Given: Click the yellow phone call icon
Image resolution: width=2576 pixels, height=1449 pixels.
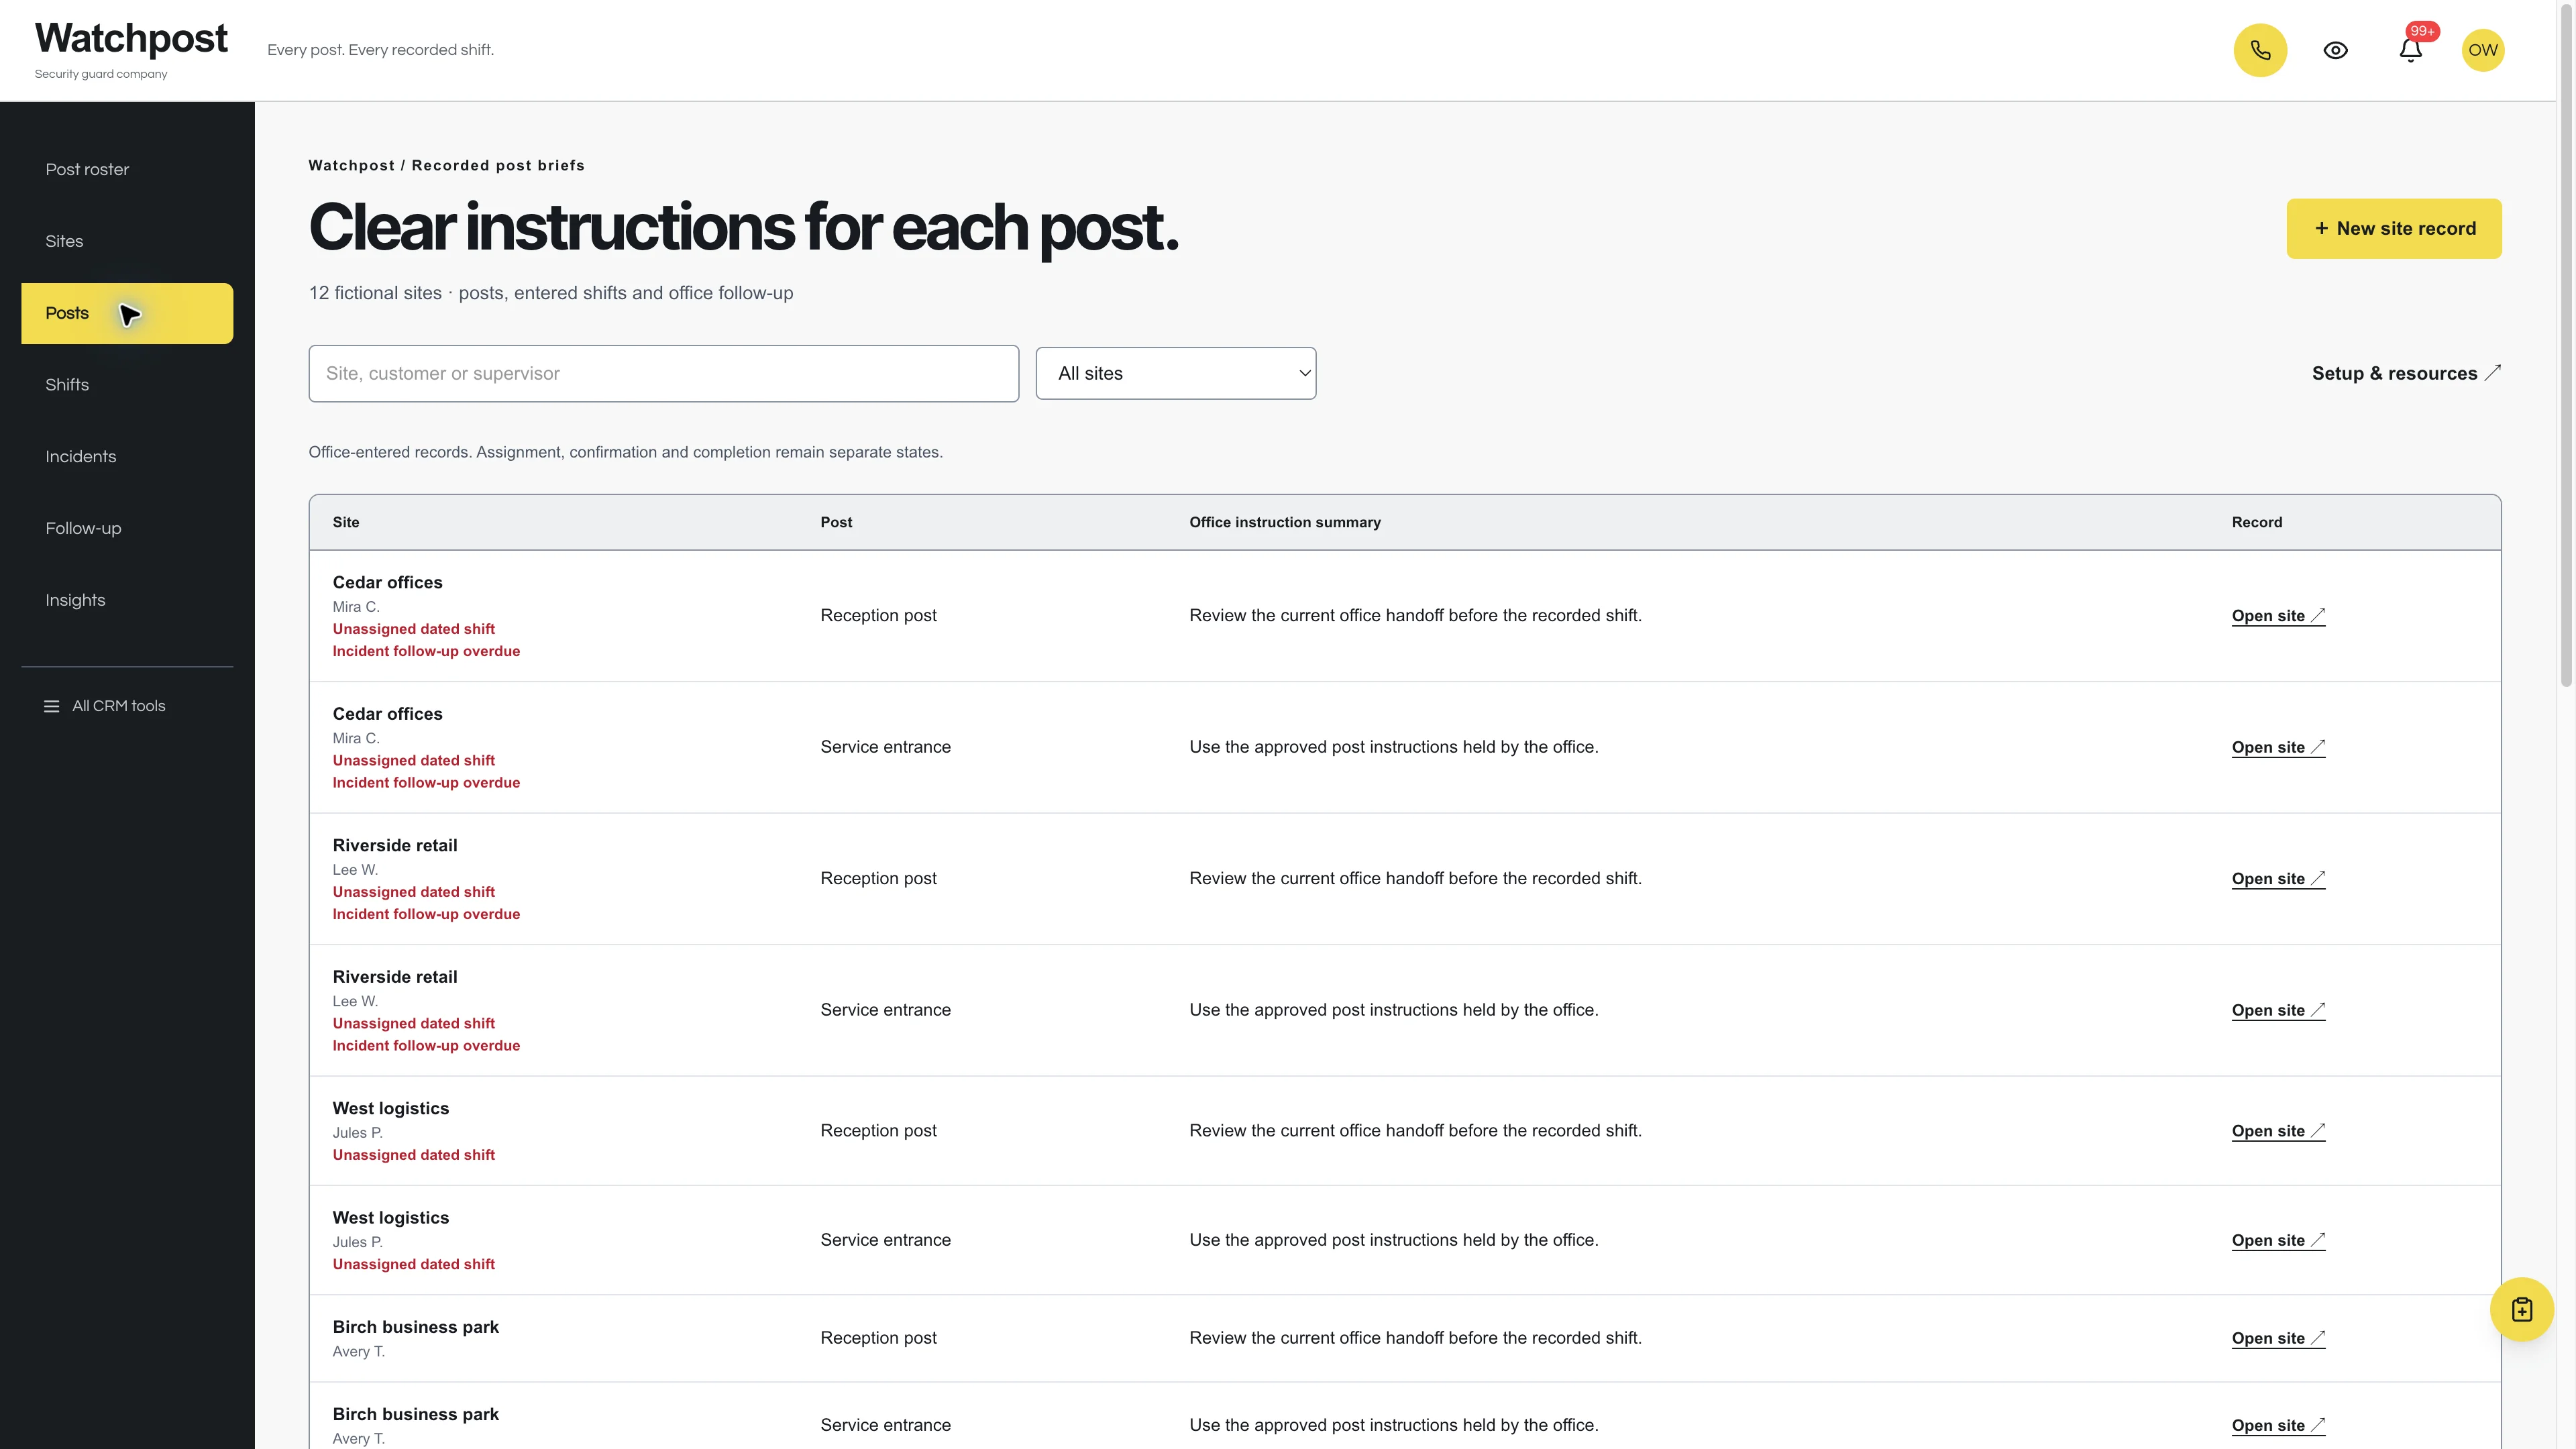Looking at the screenshot, I should coord(2260,50).
